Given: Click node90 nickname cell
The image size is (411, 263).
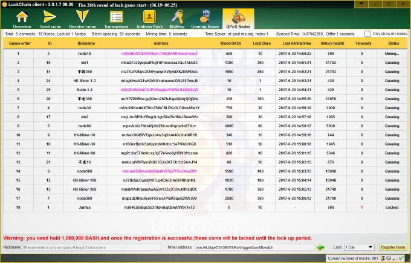Looking at the screenshot, I should coord(85,126).
